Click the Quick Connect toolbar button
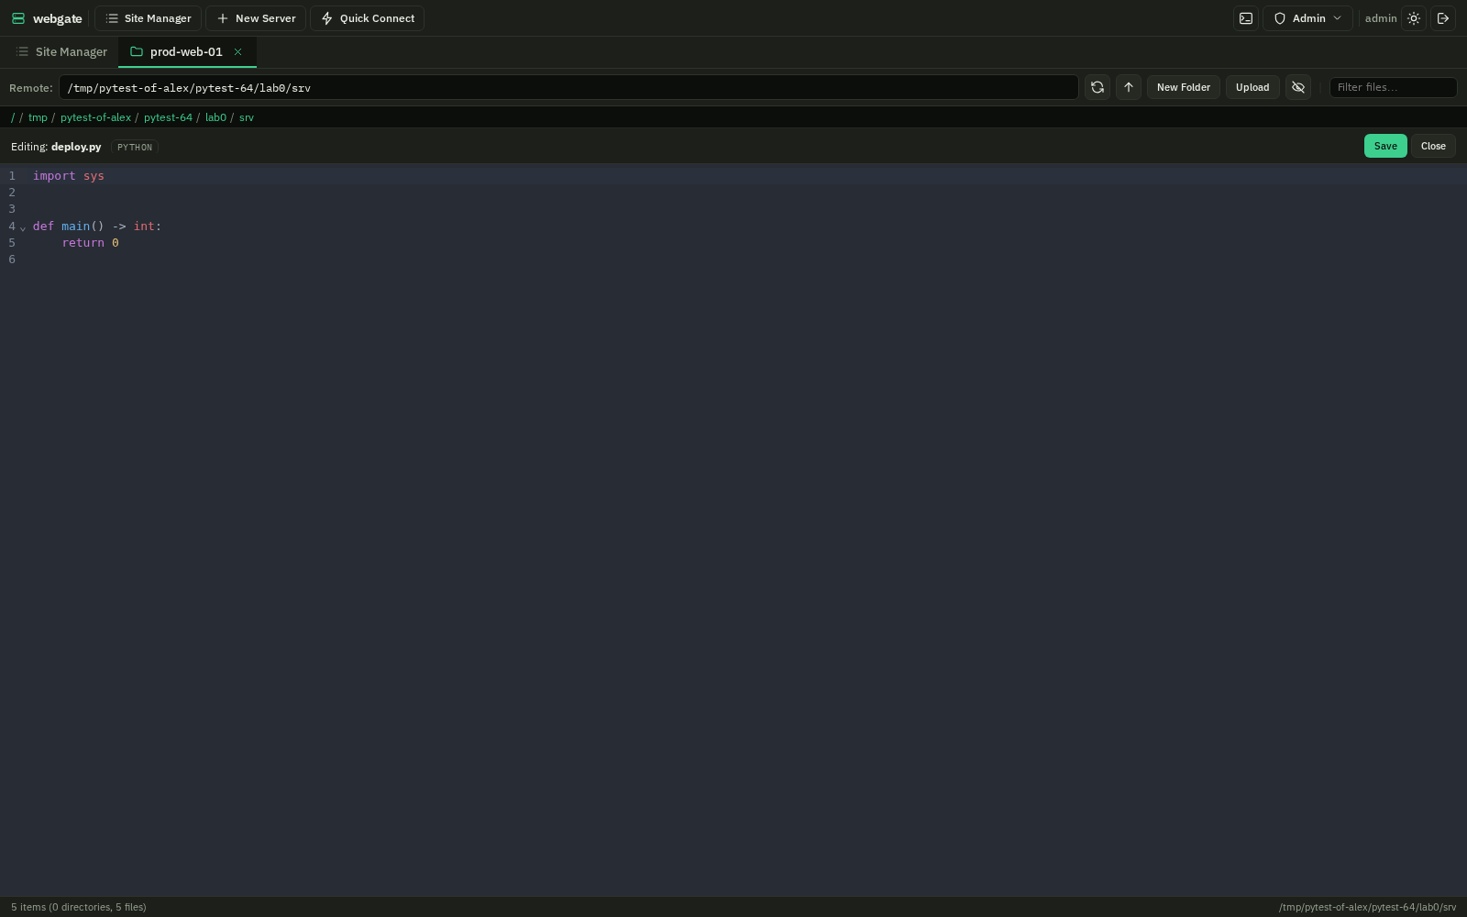This screenshot has height=917, width=1467. 367,18
